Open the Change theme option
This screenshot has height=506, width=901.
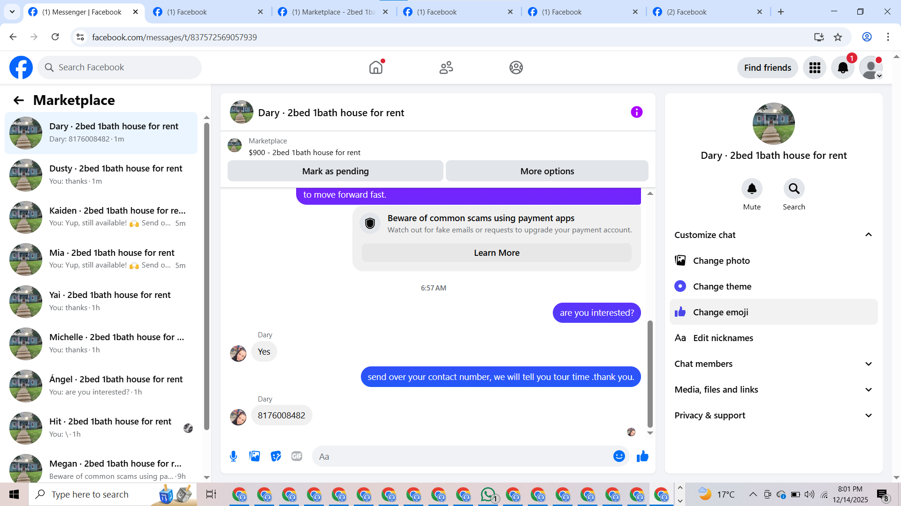click(x=722, y=286)
